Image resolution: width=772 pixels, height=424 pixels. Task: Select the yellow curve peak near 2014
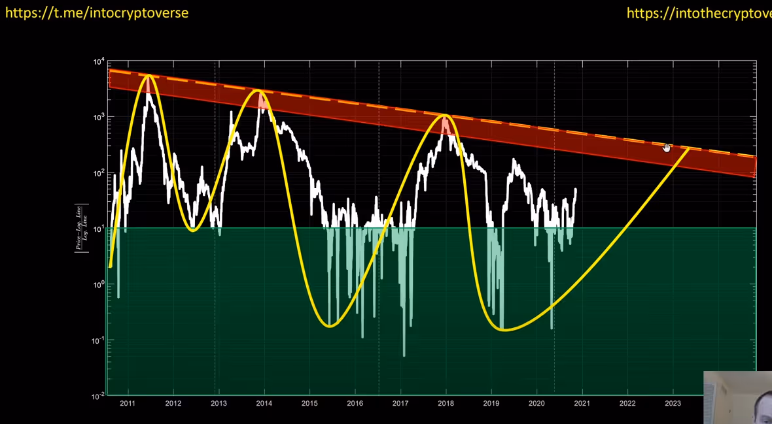pyautogui.click(x=258, y=90)
